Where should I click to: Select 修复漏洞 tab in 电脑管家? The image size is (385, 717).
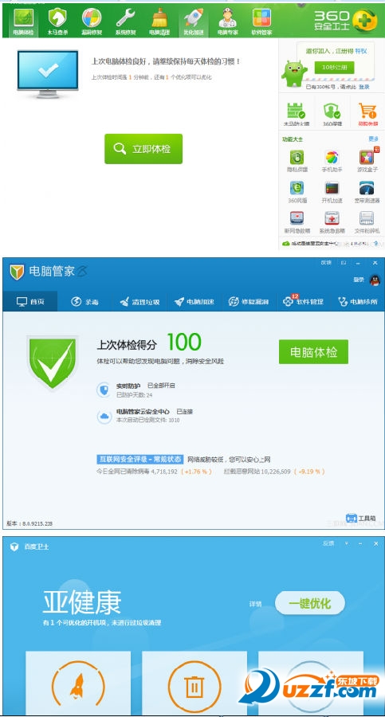[249, 302]
